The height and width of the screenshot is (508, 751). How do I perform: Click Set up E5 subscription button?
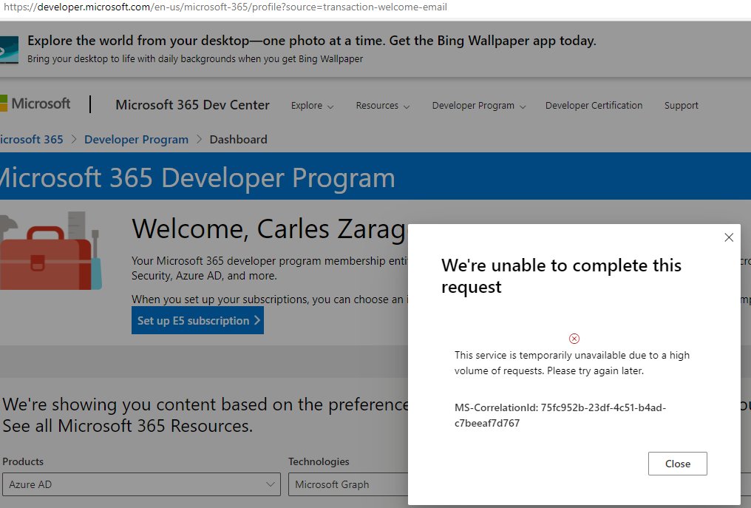pyautogui.click(x=197, y=320)
